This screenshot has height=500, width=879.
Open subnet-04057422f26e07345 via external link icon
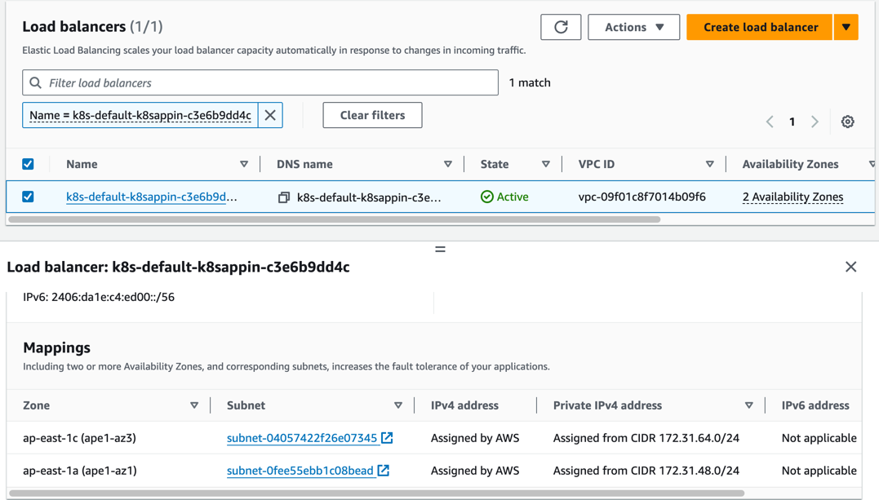(387, 438)
